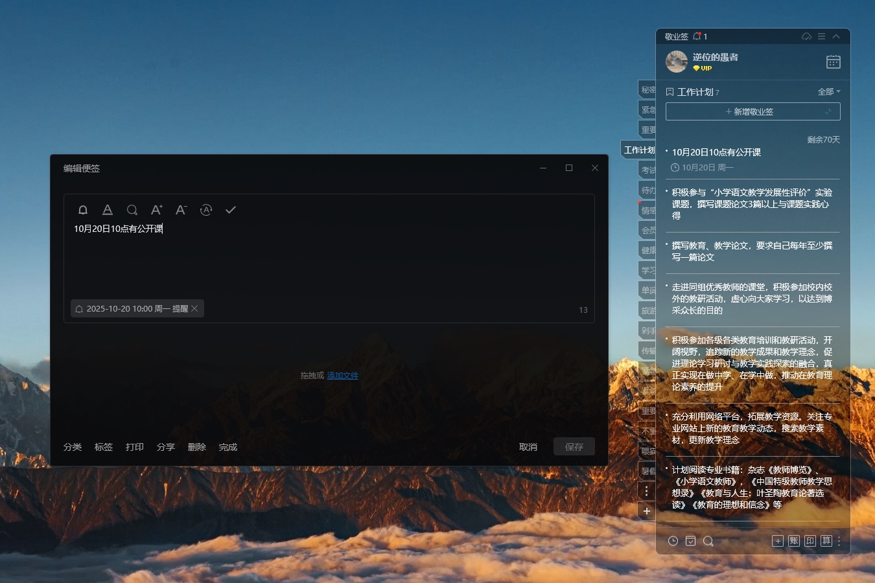This screenshot has height=583, width=875.
Task: Click the 逆位的愚者 username
Action: (716, 57)
